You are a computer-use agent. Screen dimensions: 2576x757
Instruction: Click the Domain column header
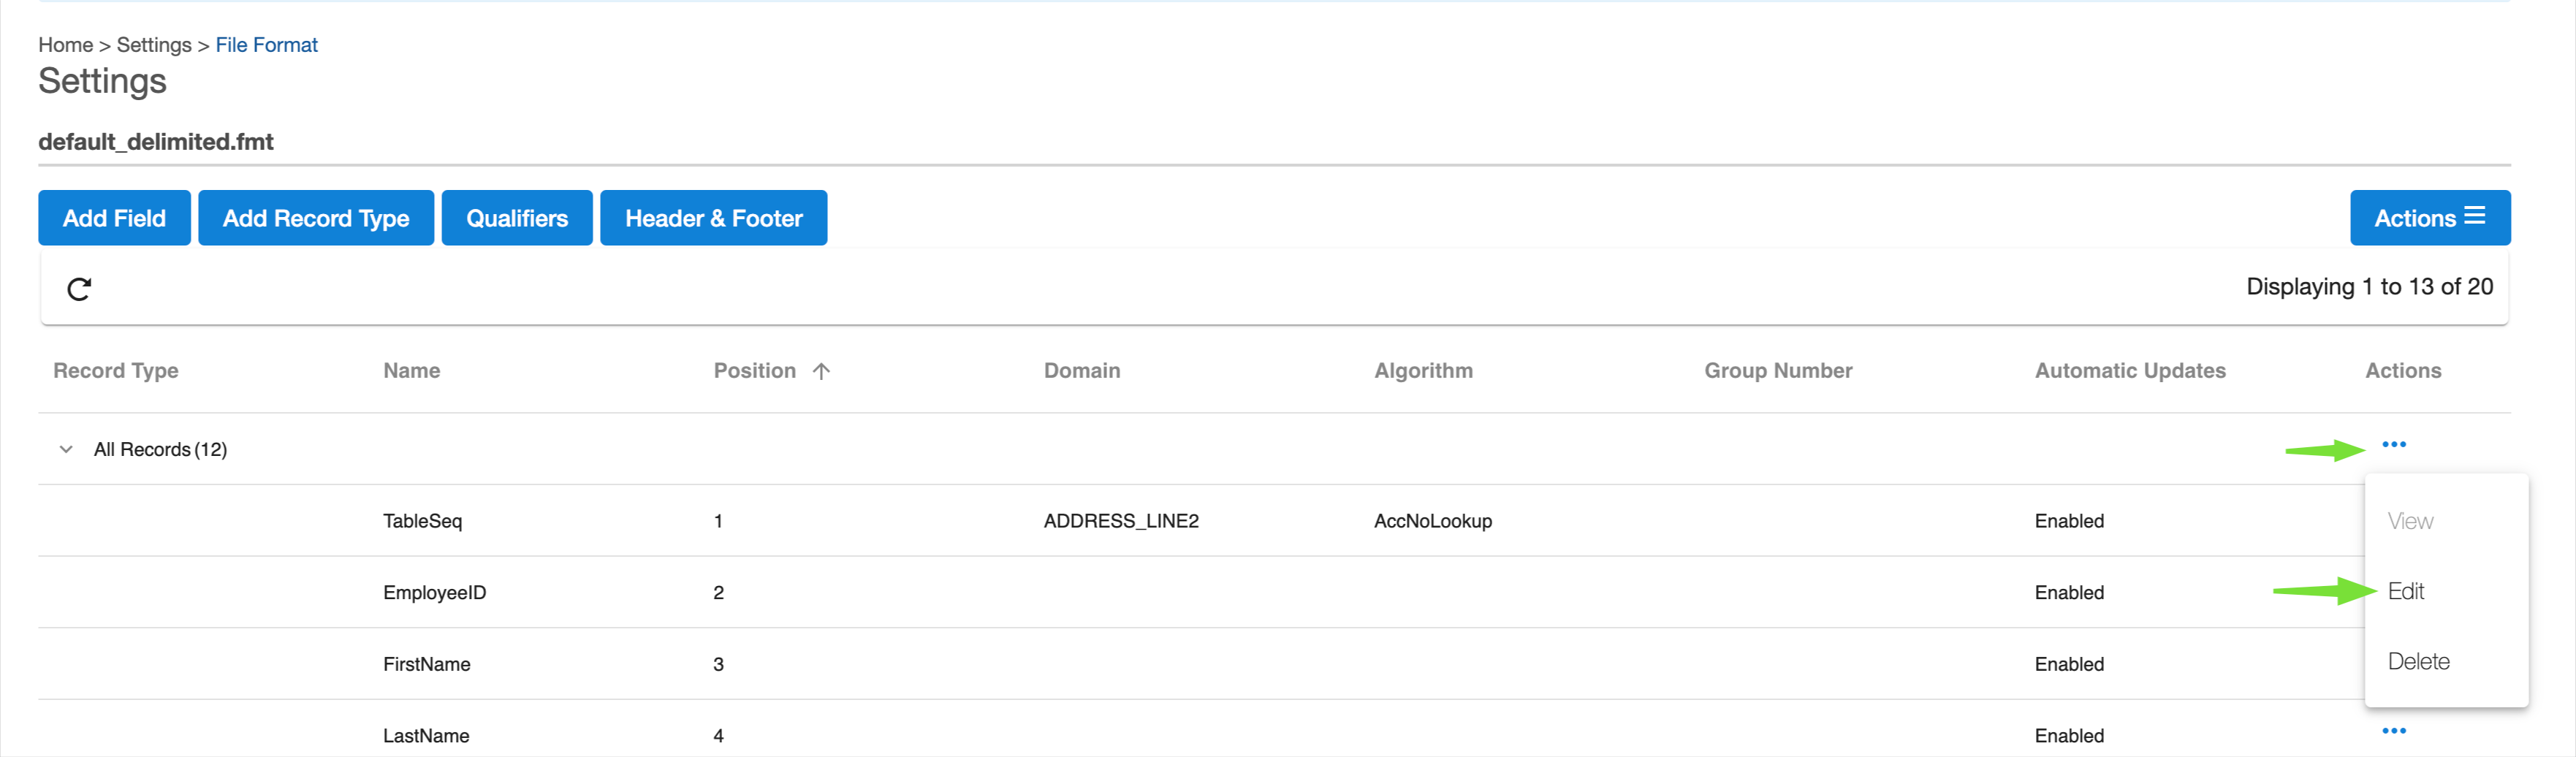coord(1081,371)
